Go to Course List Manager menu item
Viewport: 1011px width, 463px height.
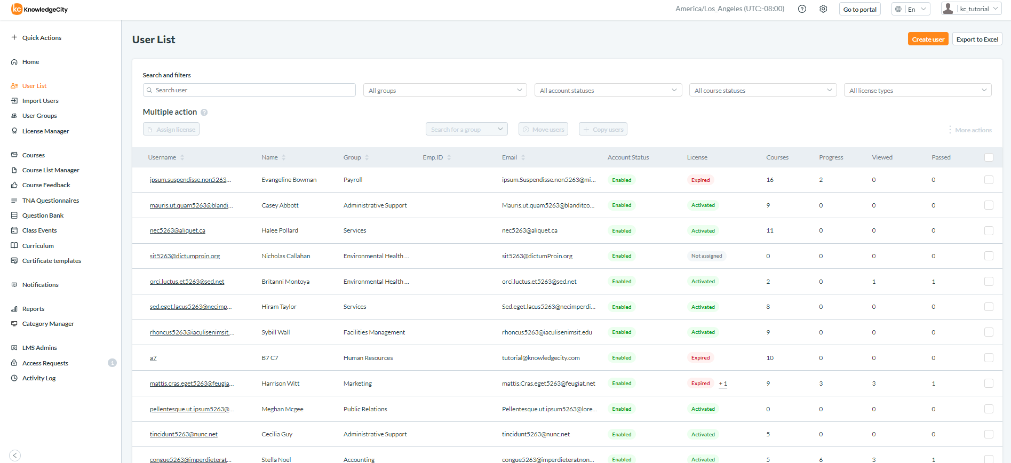(x=51, y=170)
